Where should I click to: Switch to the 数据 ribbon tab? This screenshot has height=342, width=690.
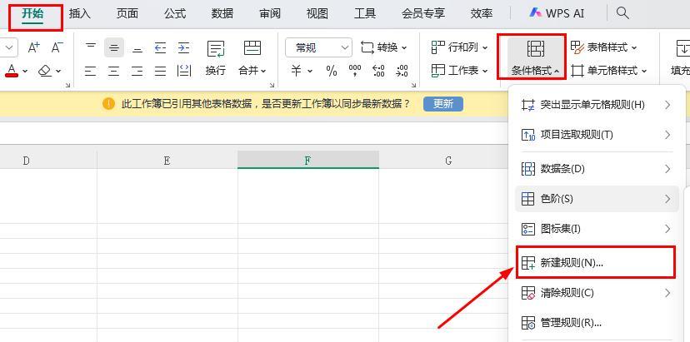coord(222,13)
